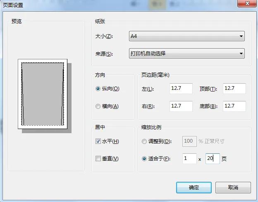Confirm settings with the 确定 button

pyautogui.click(x=194, y=188)
